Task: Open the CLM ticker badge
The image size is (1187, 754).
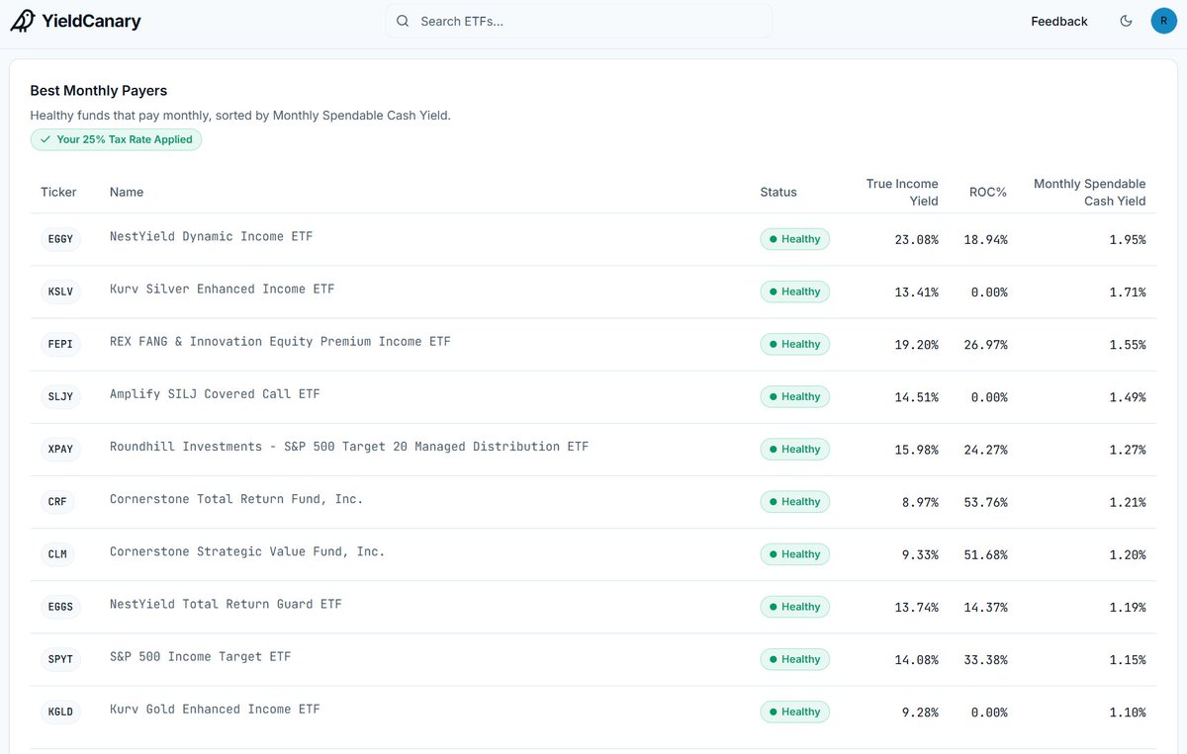Action: tap(57, 553)
